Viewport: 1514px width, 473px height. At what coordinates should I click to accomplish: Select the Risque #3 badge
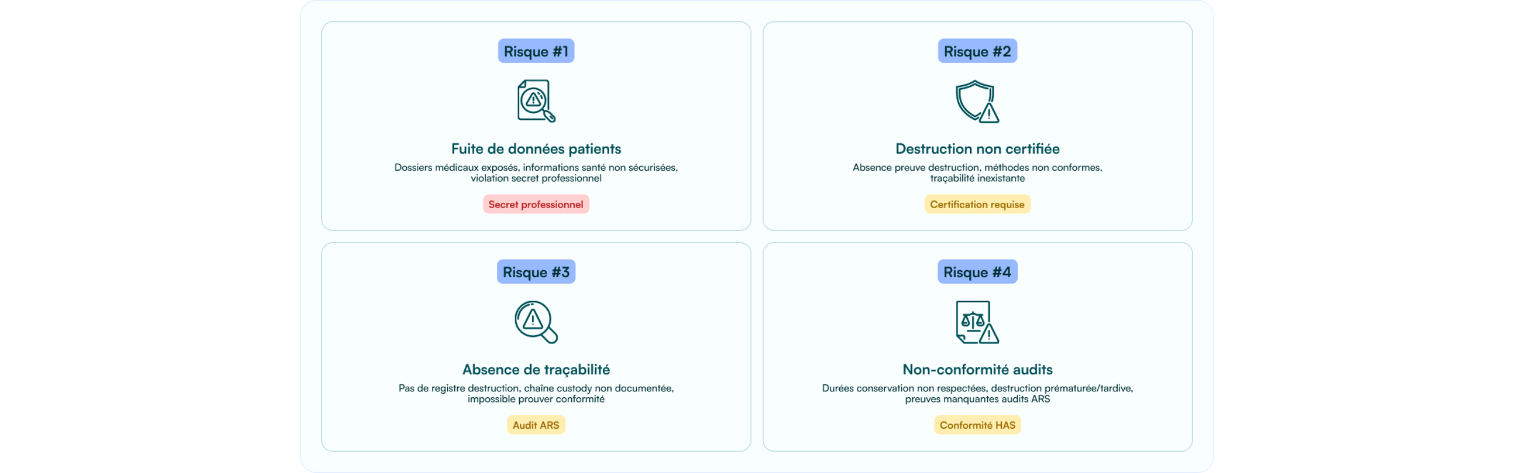(536, 272)
